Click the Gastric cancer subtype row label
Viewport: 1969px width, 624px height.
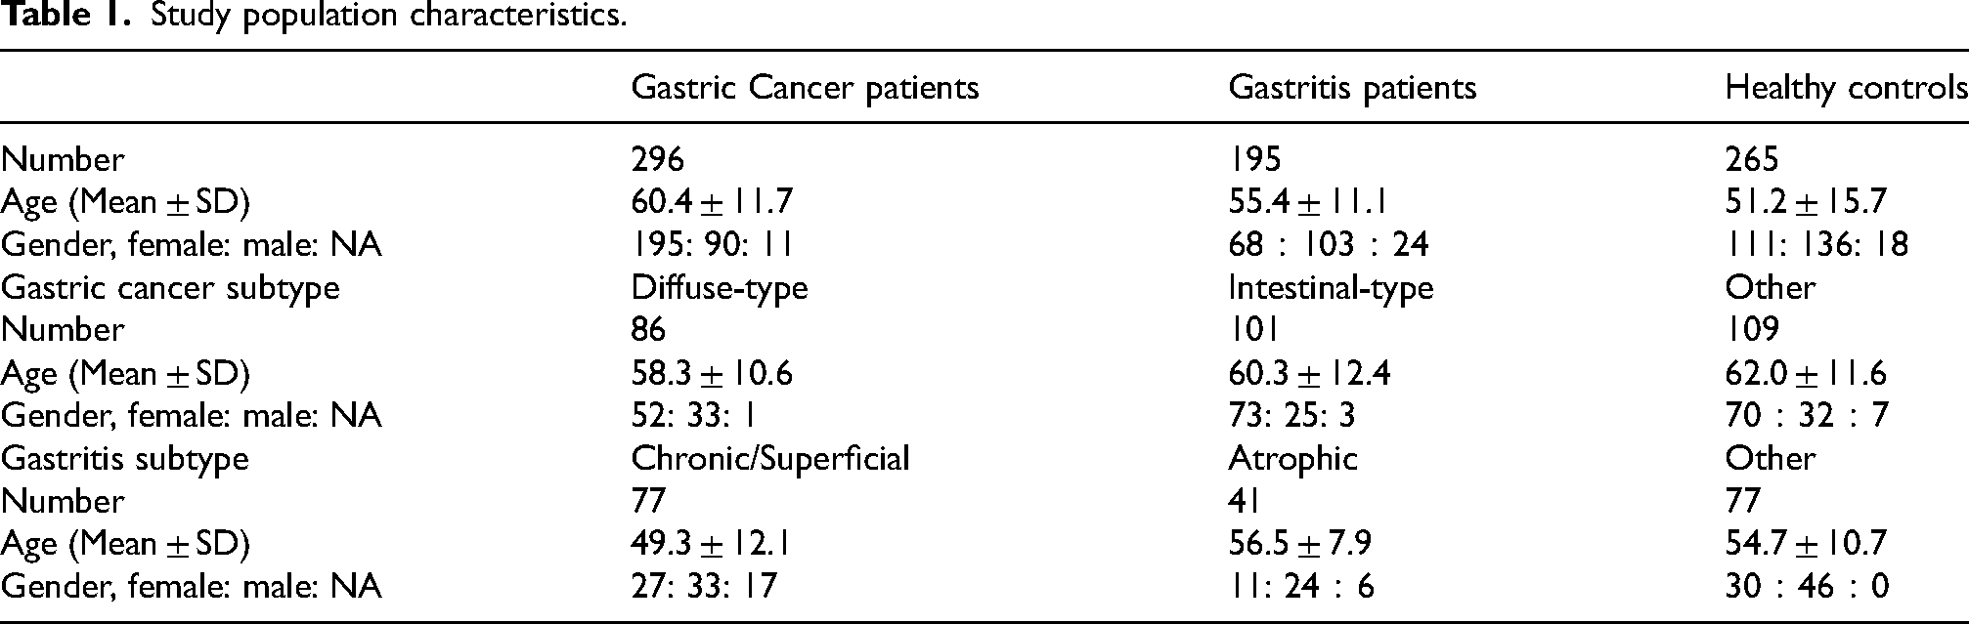pos(170,288)
